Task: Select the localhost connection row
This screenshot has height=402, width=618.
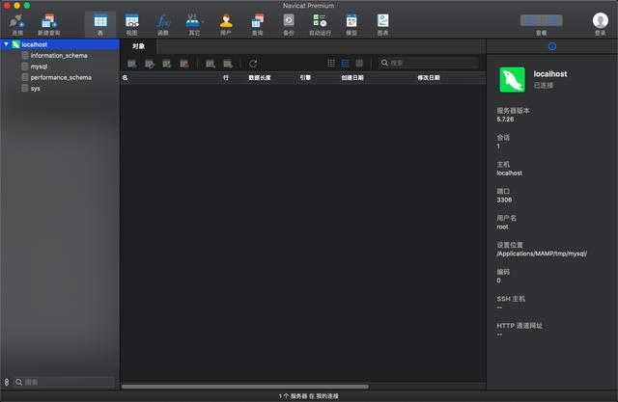Action: (x=60, y=44)
